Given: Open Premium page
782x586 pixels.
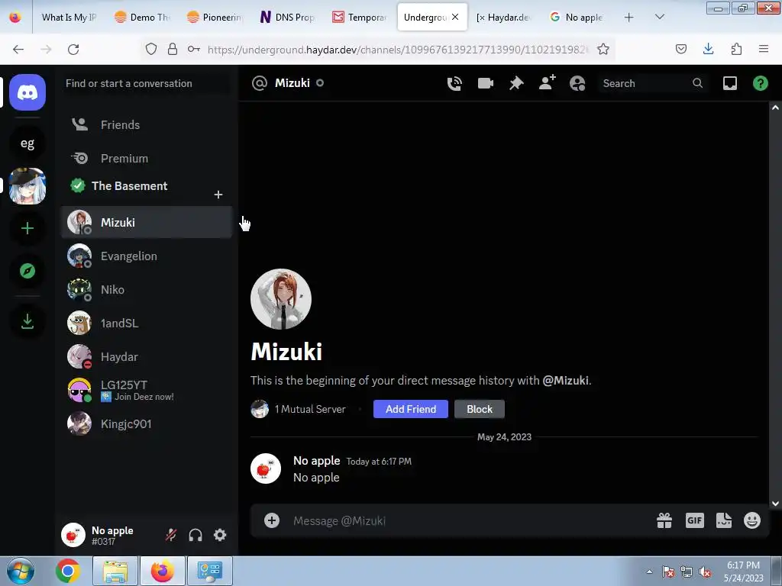Looking at the screenshot, I should pyautogui.click(x=147, y=159).
